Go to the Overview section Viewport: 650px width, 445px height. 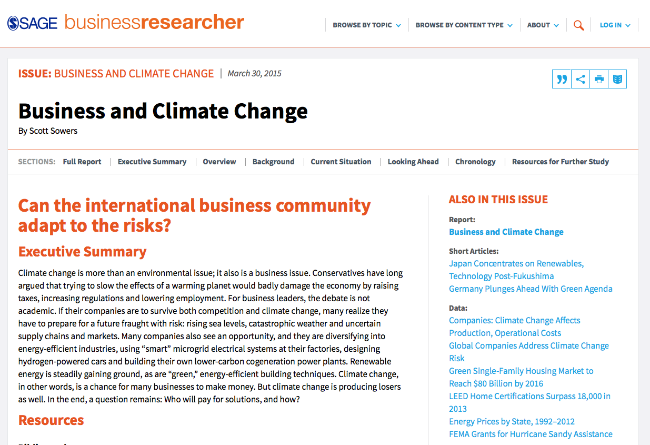(x=219, y=162)
